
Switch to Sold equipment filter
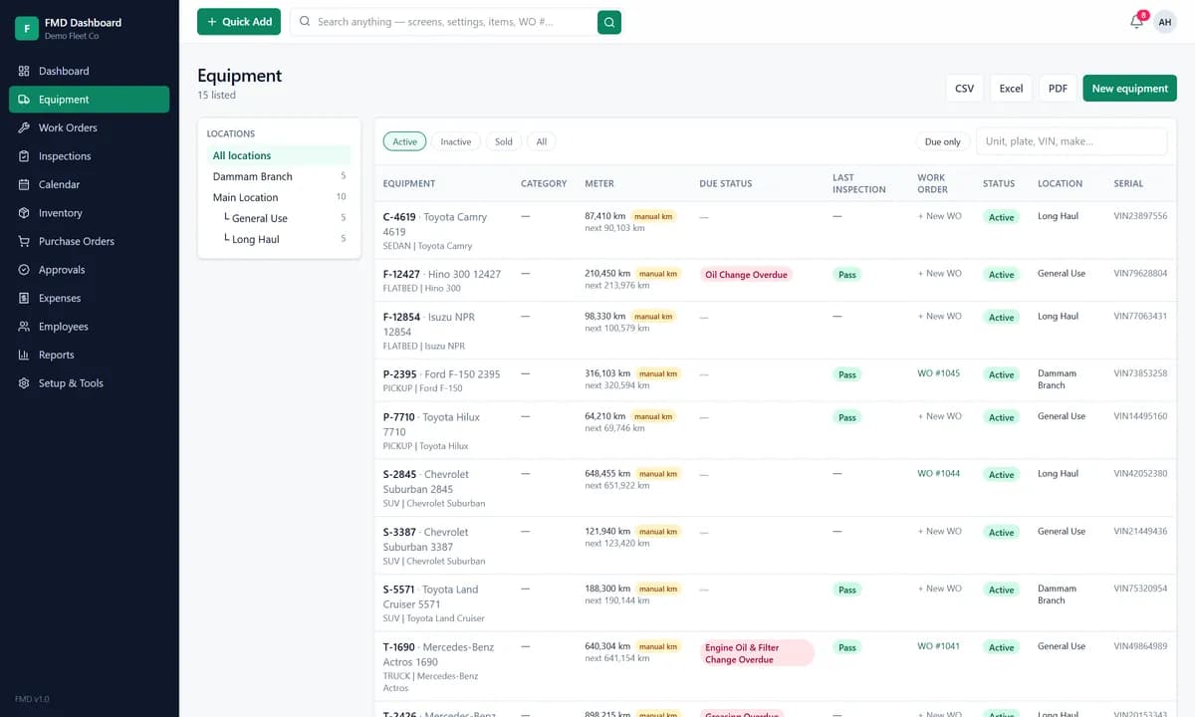point(504,141)
